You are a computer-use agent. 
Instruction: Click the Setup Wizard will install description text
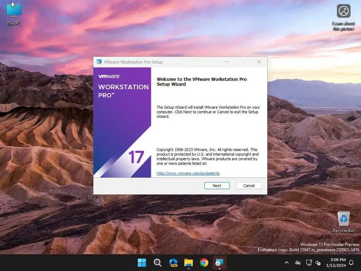coord(208,112)
